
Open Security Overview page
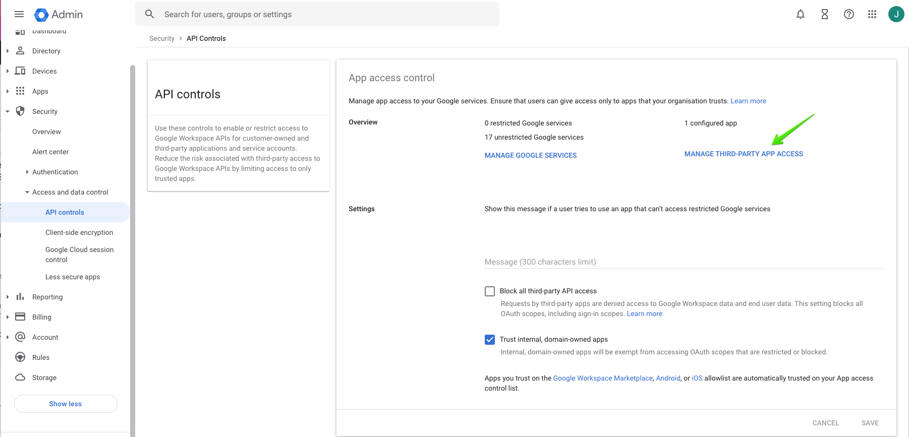point(46,132)
